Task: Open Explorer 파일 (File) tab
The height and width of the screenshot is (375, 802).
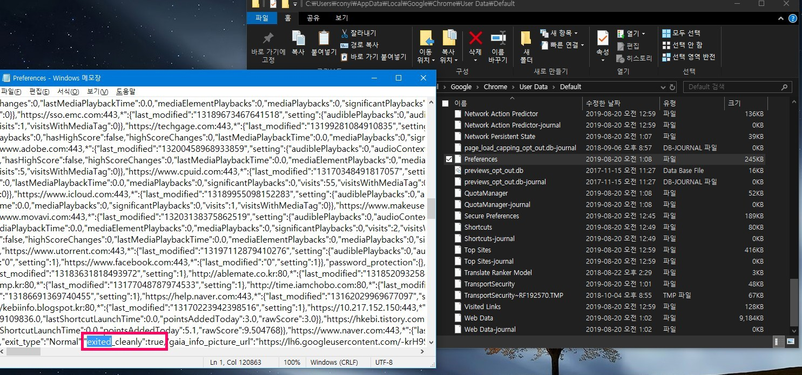Action: (261, 18)
